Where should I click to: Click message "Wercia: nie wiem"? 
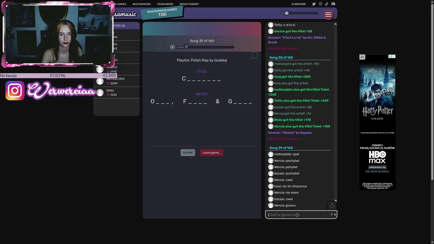tap(287, 192)
